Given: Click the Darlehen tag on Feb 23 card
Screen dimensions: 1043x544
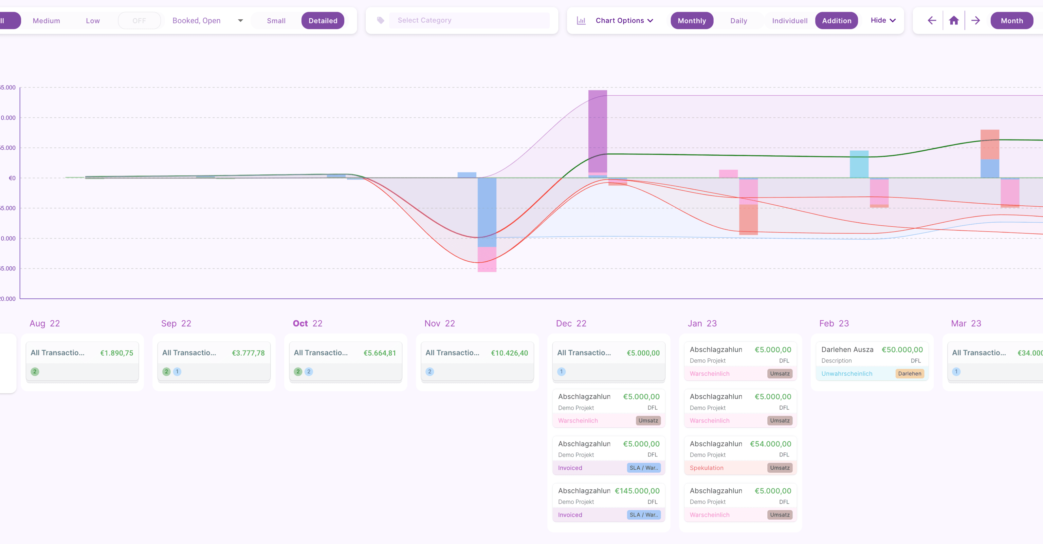Looking at the screenshot, I should pyautogui.click(x=909, y=374).
